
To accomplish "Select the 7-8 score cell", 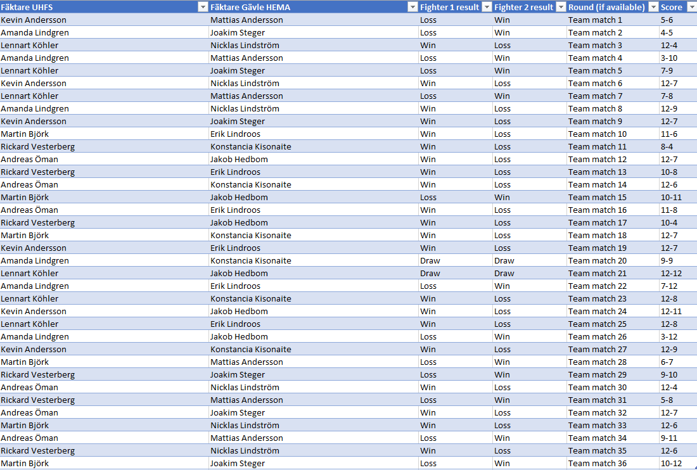I will 679,96.
